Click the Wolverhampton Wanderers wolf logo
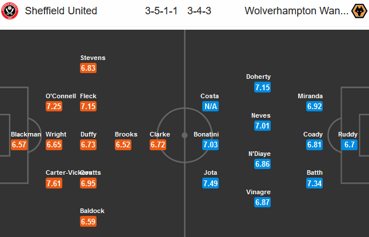Screen dimensions: 369x237 click(x=359, y=11)
